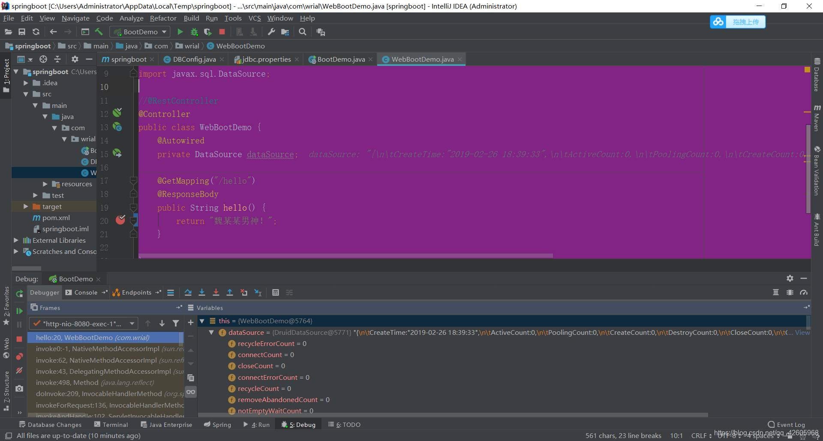
Task: Collapse the src folder
Action: [26, 94]
